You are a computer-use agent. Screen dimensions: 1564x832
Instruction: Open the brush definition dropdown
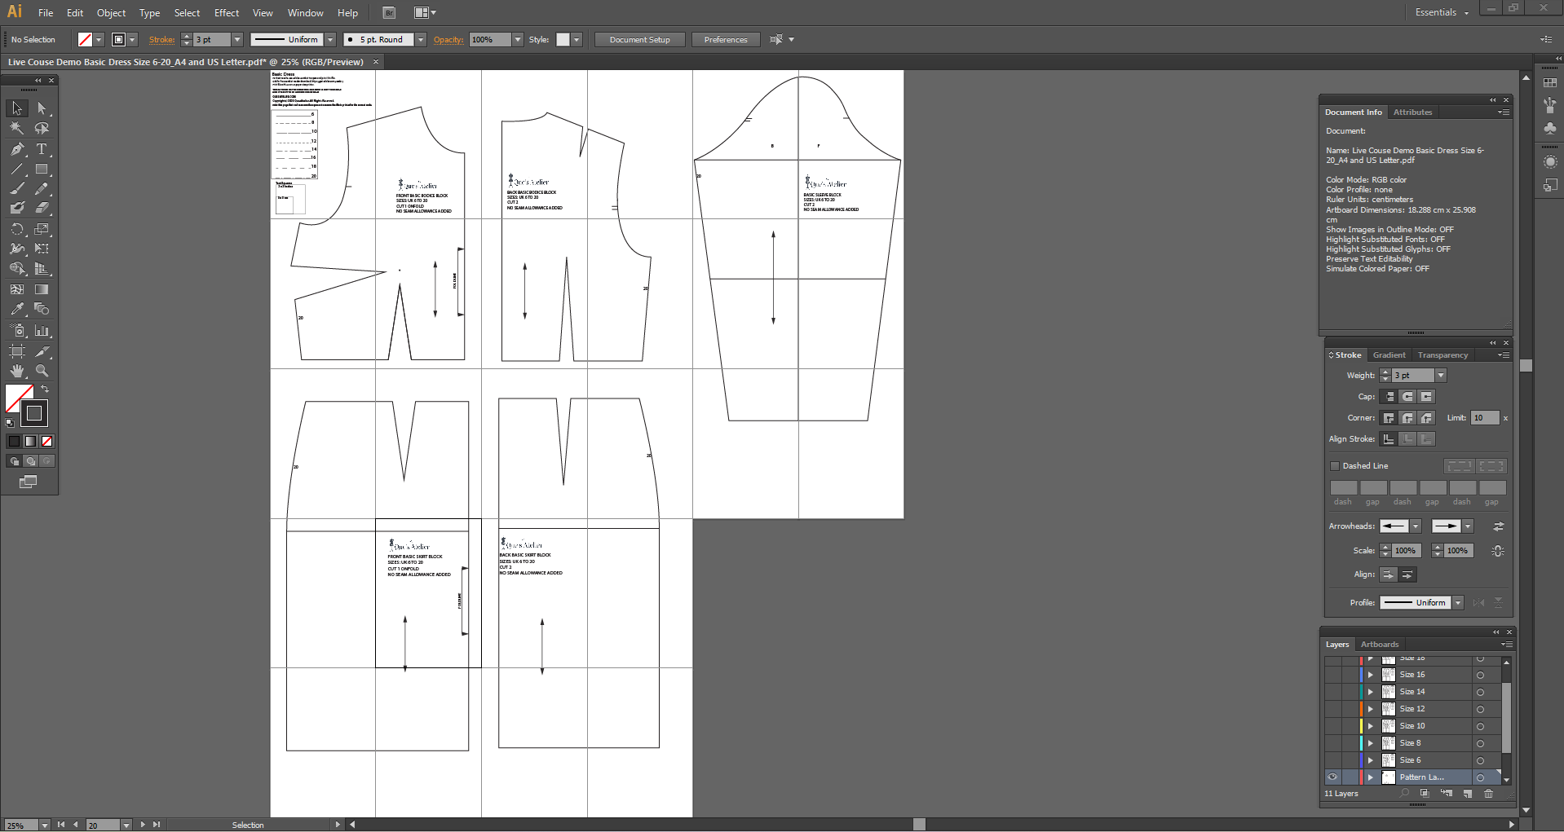(421, 39)
